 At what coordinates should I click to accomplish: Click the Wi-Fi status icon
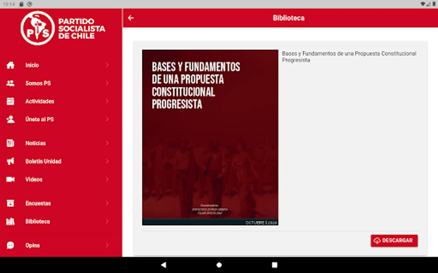[x=423, y=4]
